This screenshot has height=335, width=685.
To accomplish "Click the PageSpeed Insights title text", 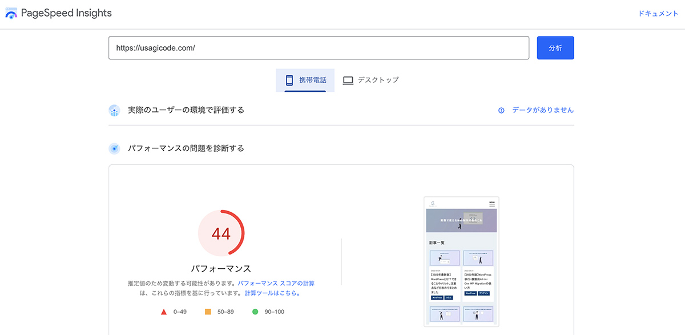I will coord(66,13).
